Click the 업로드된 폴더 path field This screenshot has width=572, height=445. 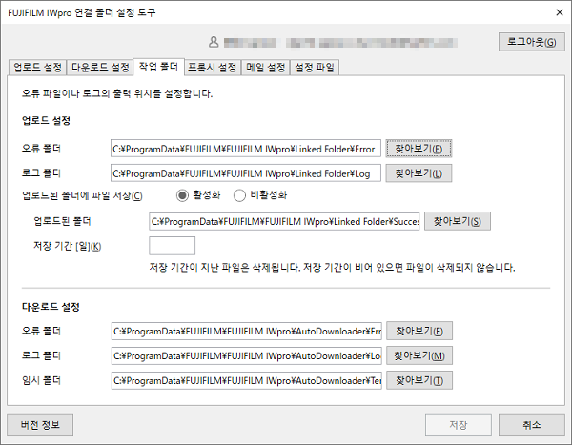click(284, 221)
